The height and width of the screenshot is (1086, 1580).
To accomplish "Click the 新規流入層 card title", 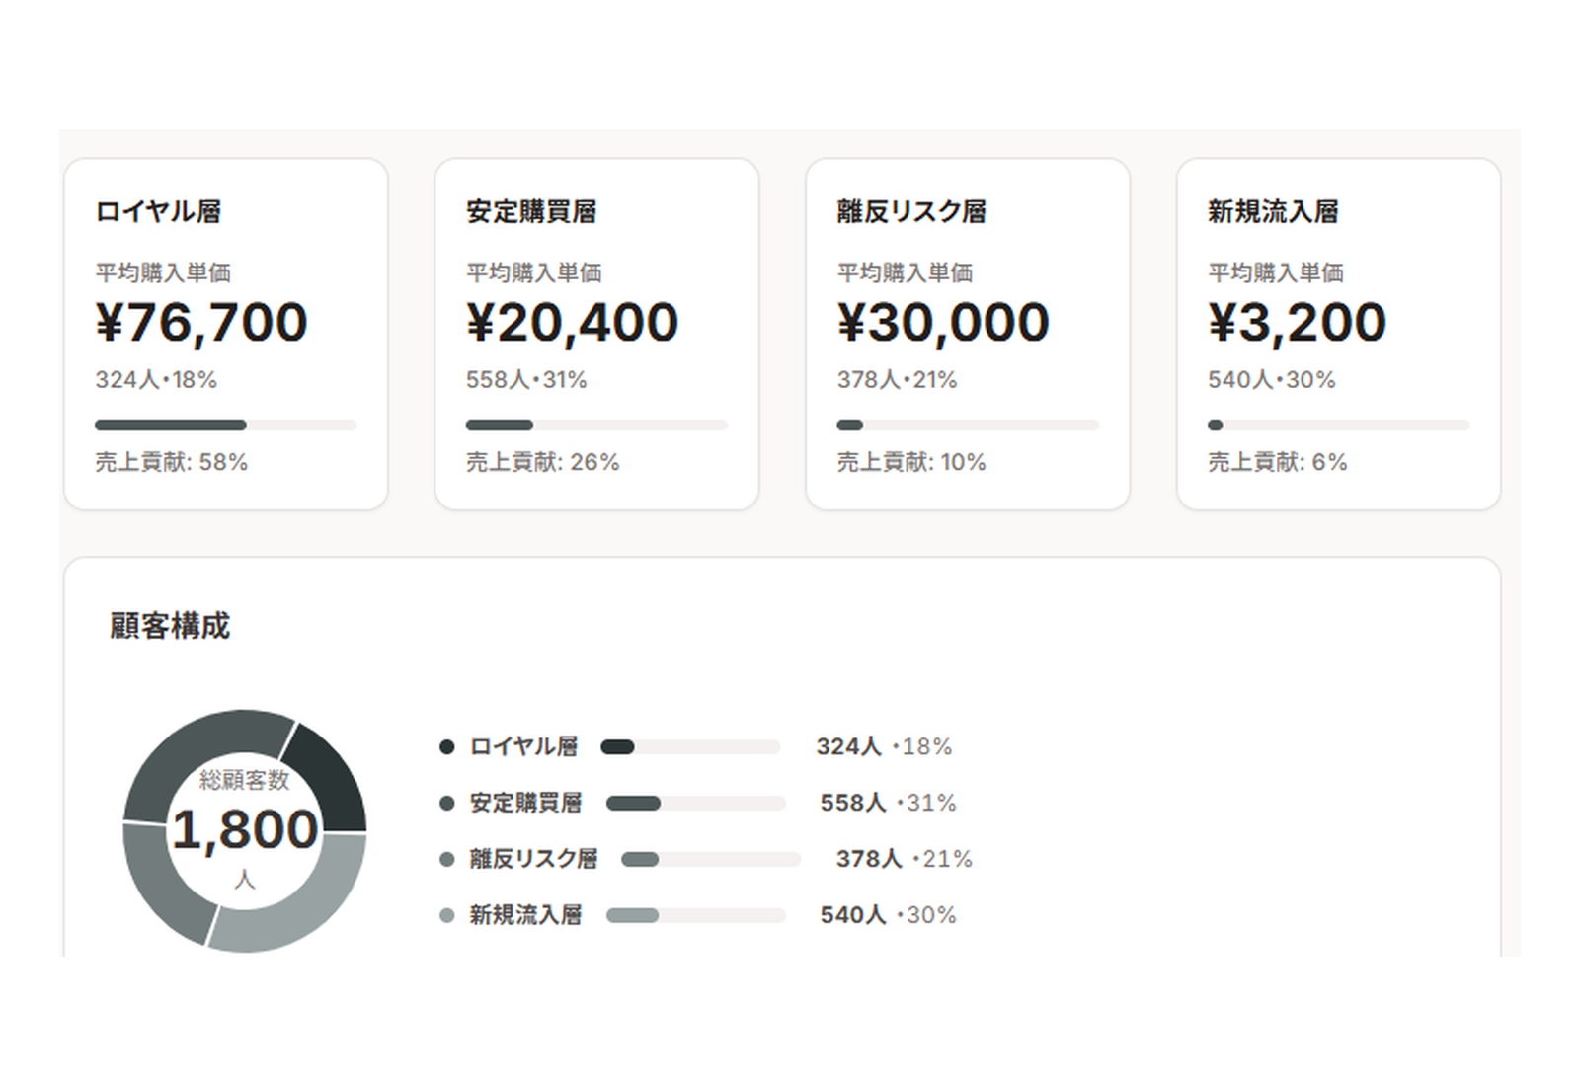I will point(1273,211).
